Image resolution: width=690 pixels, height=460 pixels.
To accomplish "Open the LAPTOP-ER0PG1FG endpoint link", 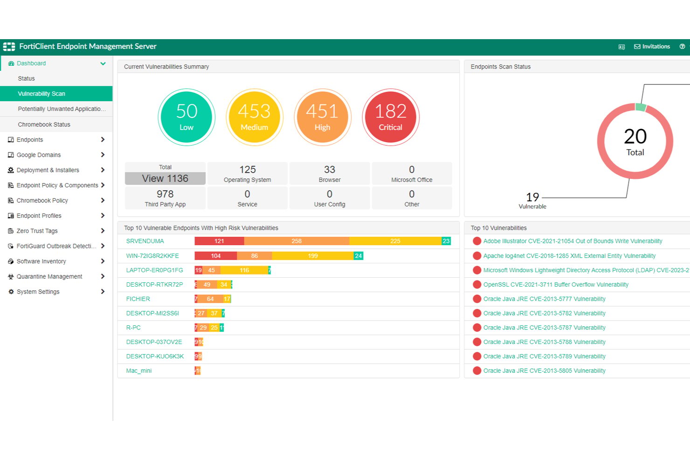I will point(154,270).
